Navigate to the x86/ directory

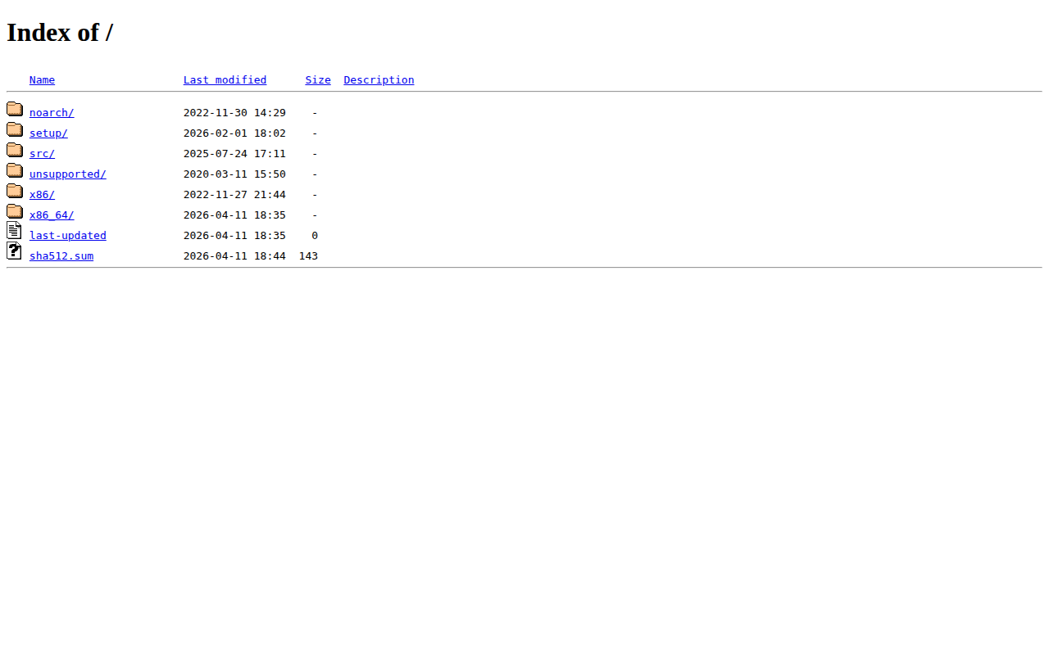coord(42,195)
